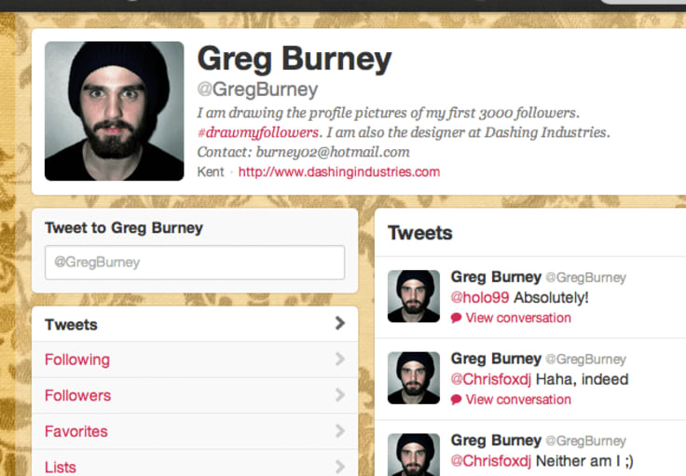Image resolution: width=686 pixels, height=476 pixels.
Task: Click the avatar beside the 'Haha, indeed' tweet
Action: (414, 378)
